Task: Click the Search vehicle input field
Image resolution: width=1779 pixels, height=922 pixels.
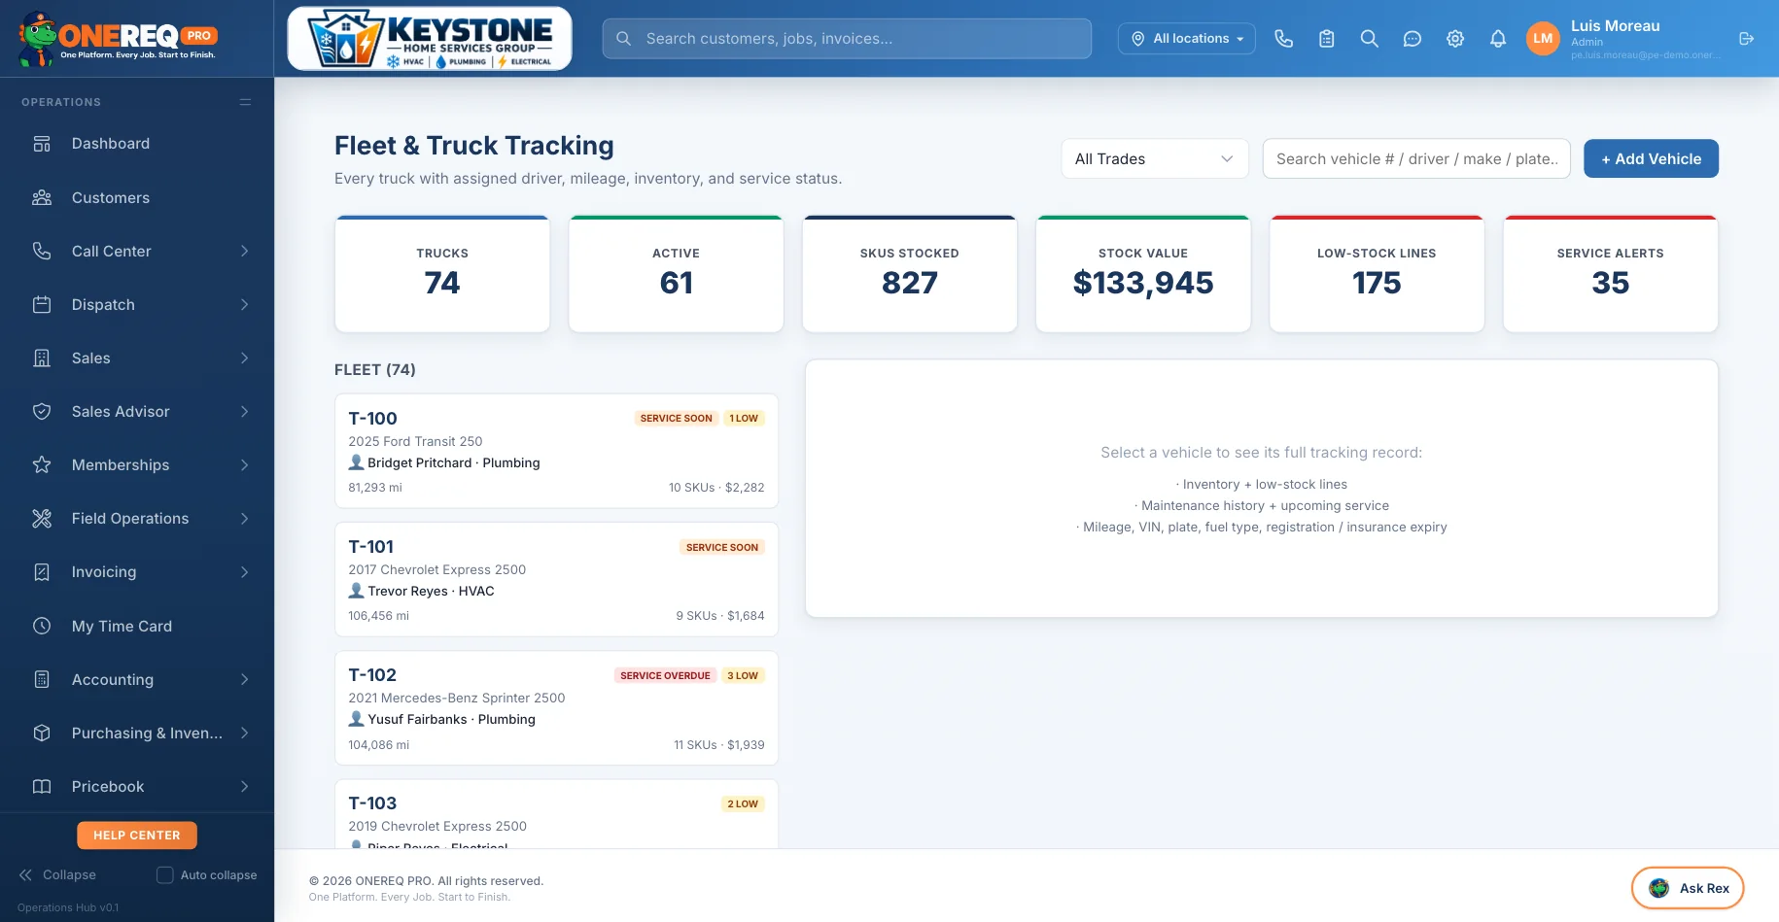Action: [1416, 158]
